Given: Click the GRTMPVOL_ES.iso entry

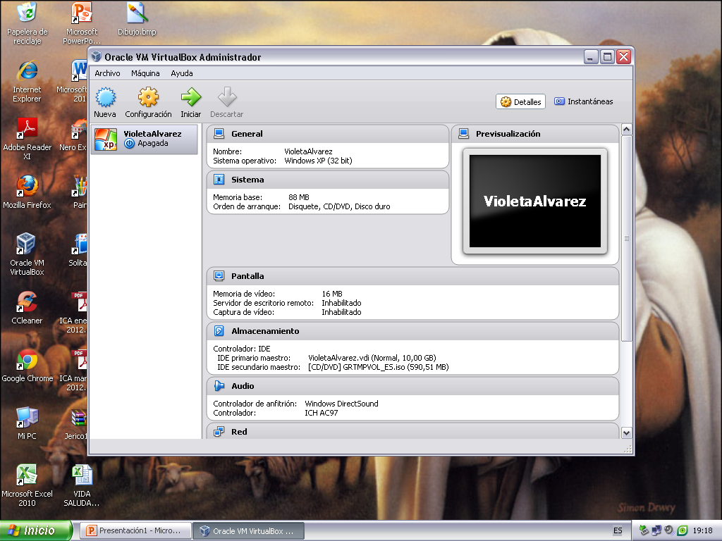Looking at the screenshot, I should click(379, 367).
